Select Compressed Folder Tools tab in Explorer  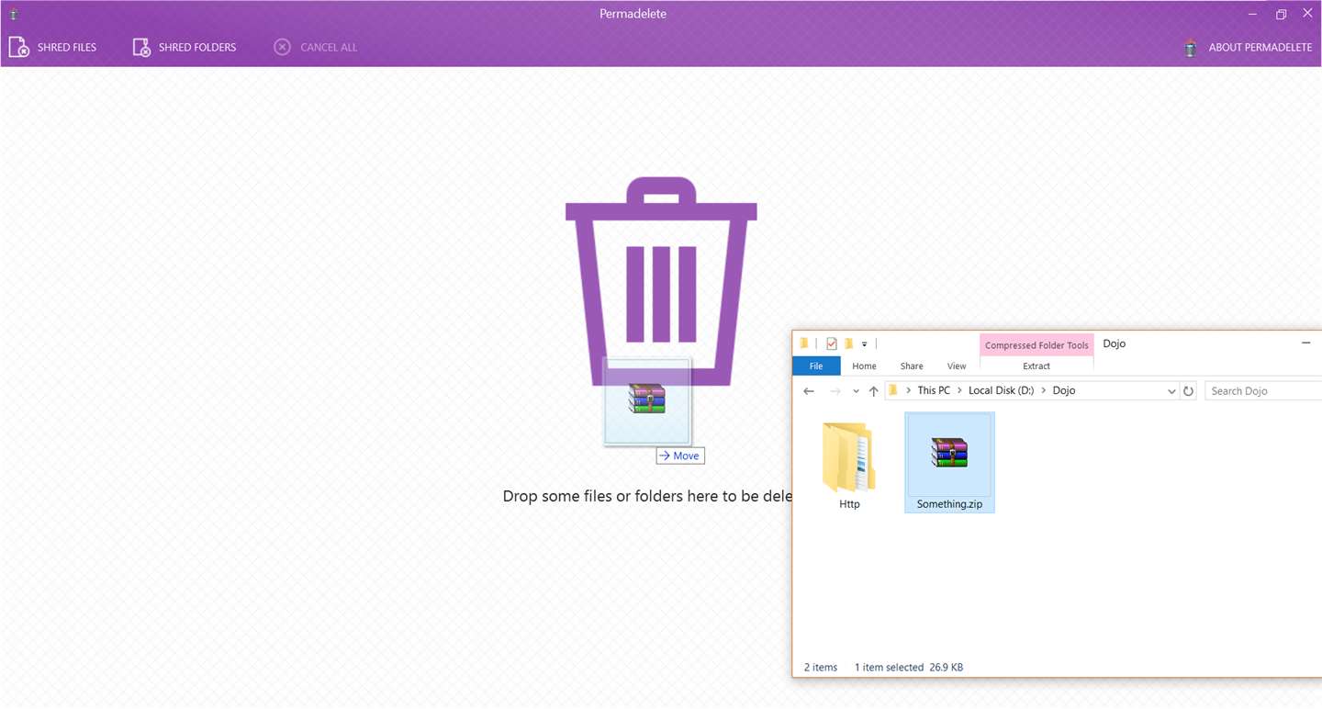[x=1036, y=345]
